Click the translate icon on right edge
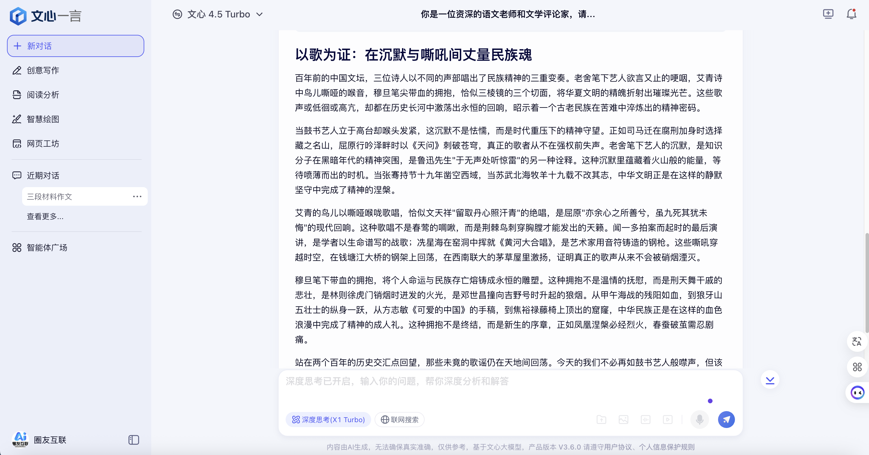The image size is (869, 455). pyautogui.click(x=856, y=342)
